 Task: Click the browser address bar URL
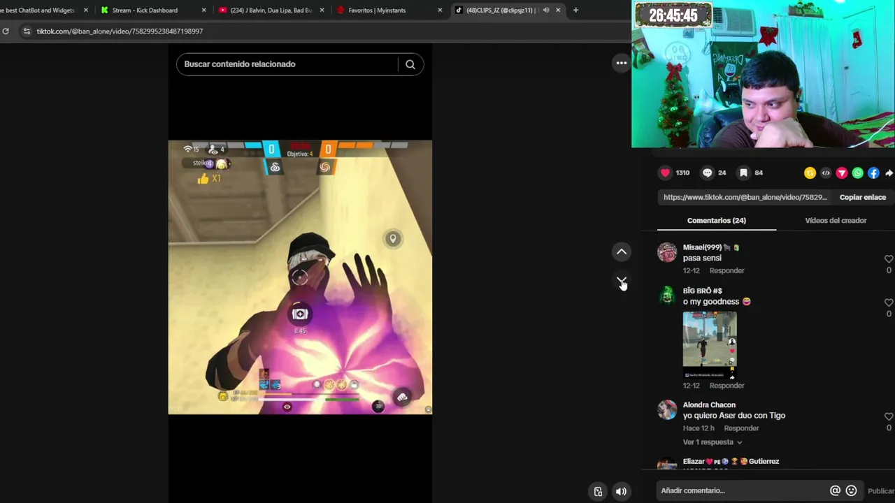click(120, 31)
